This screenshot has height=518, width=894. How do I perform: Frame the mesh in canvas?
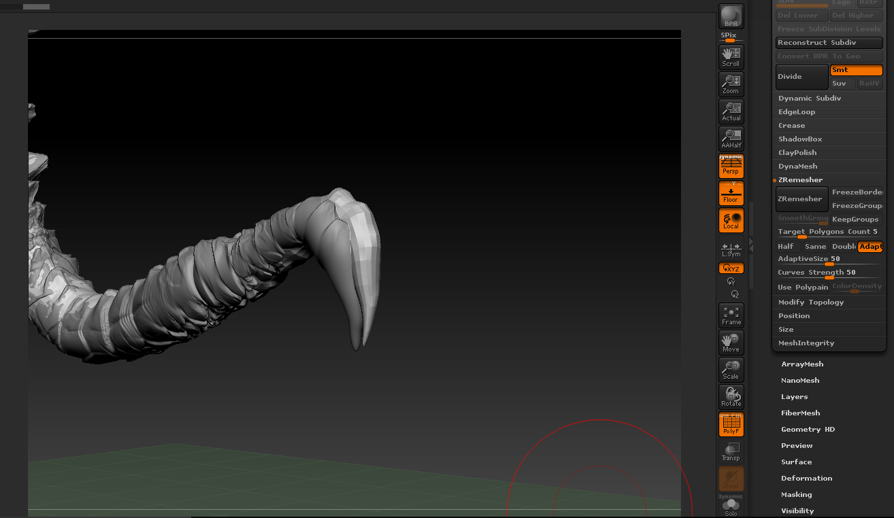point(731,315)
